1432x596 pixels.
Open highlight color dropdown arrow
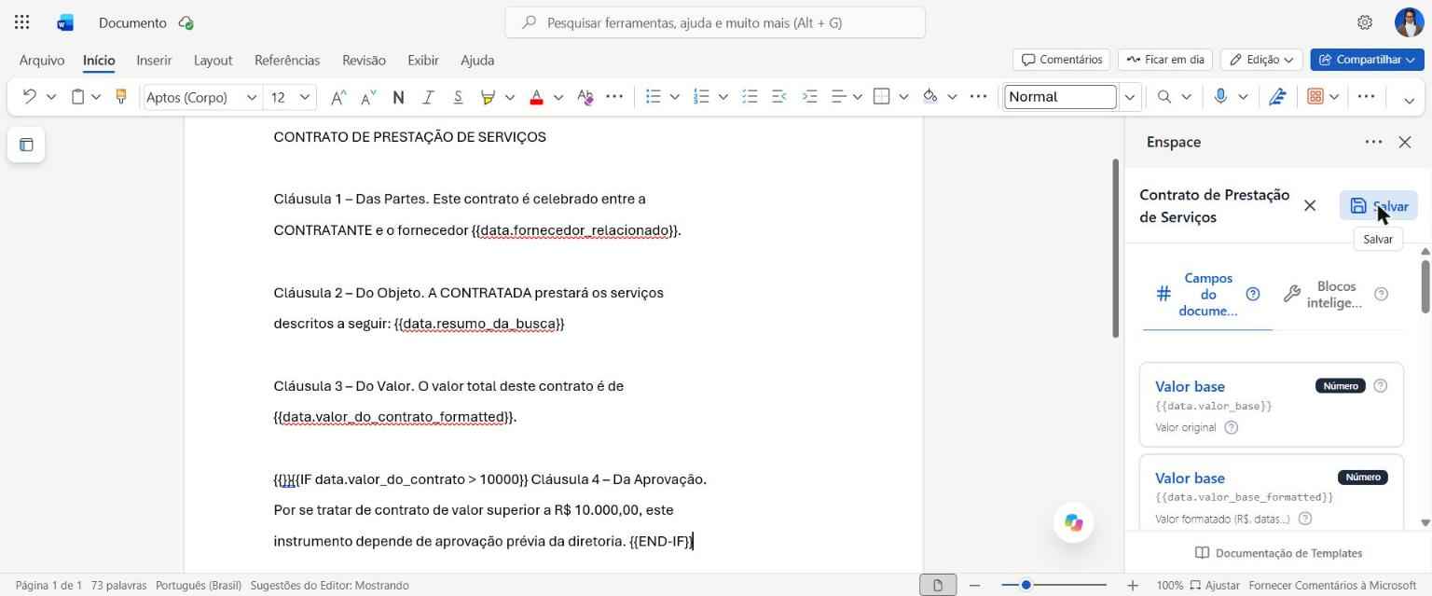tap(510, 96)
